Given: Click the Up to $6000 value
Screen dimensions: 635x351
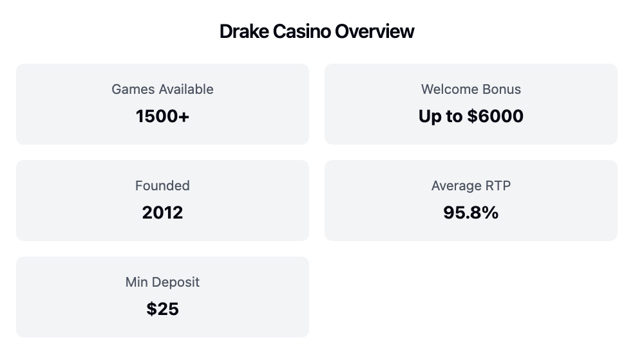Looking at the screenshot, I should pos(471,116).
